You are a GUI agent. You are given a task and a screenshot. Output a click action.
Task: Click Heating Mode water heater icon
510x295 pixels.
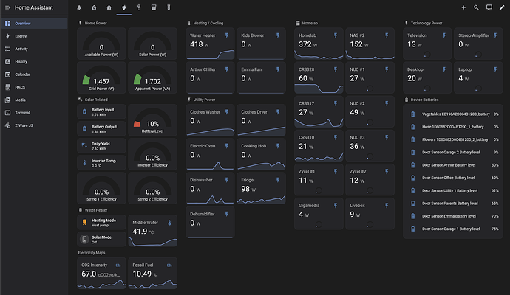[x=84, y=222]
